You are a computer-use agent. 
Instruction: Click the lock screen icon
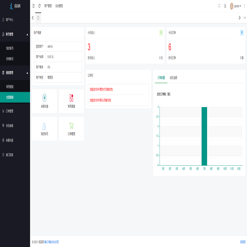[225, 6]
